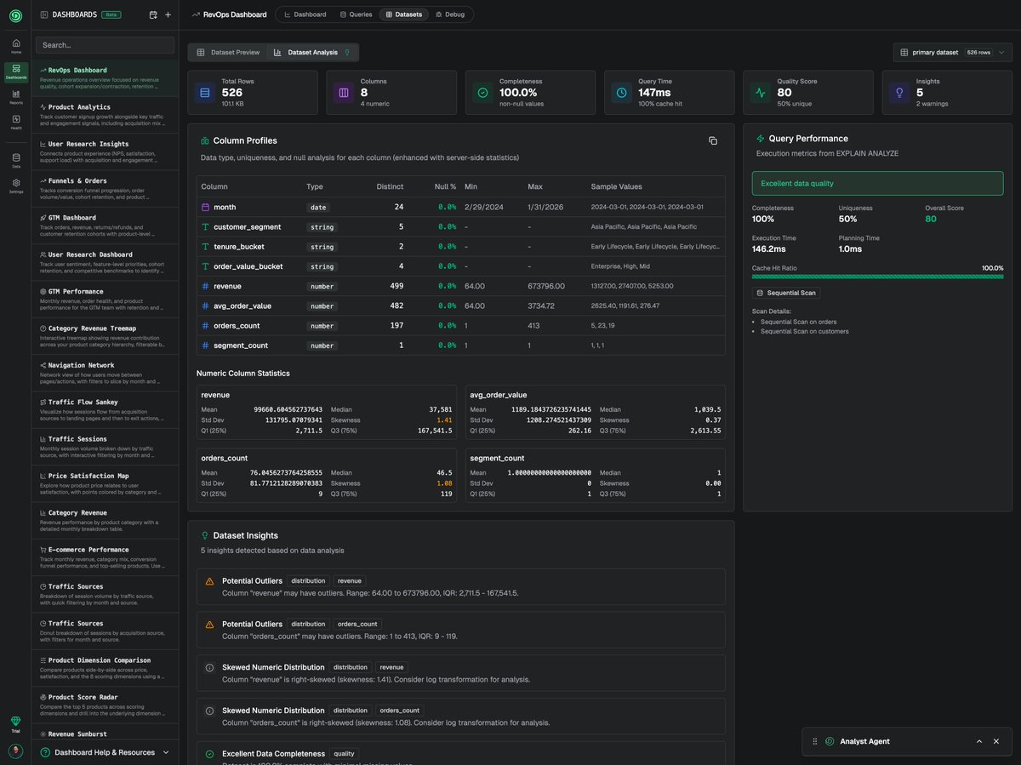Click the Insights lightbulb icon
This screenshot has width=1021, height=765.
pos(899,92)
